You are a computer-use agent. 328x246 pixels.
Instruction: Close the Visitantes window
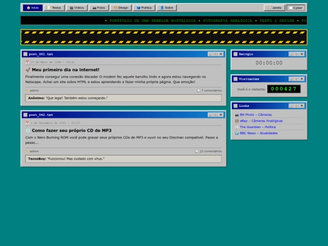pyautogui.click(x=302, y=78)
